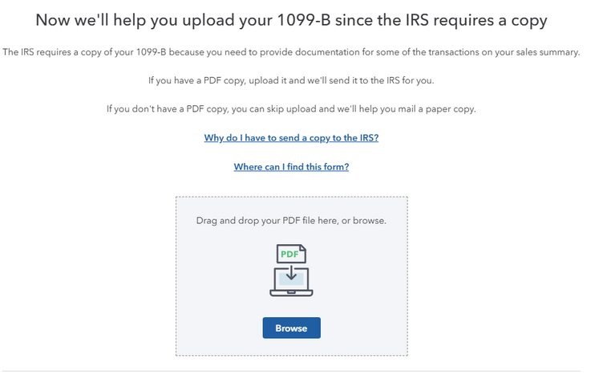Click the word 'browse' in drop zone text
The width and height of the screenshot is (599, 379).
[369, 220]
